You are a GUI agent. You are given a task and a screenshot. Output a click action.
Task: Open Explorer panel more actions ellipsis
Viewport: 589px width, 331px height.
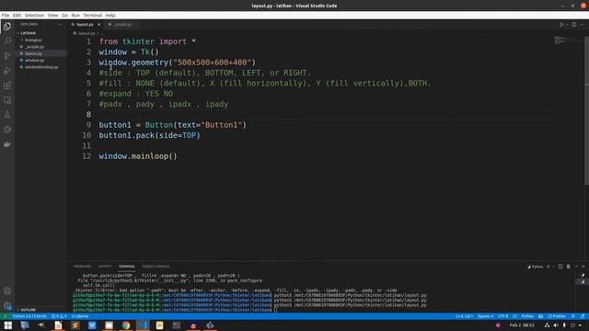pyautogui.click(x=60, y=25)
